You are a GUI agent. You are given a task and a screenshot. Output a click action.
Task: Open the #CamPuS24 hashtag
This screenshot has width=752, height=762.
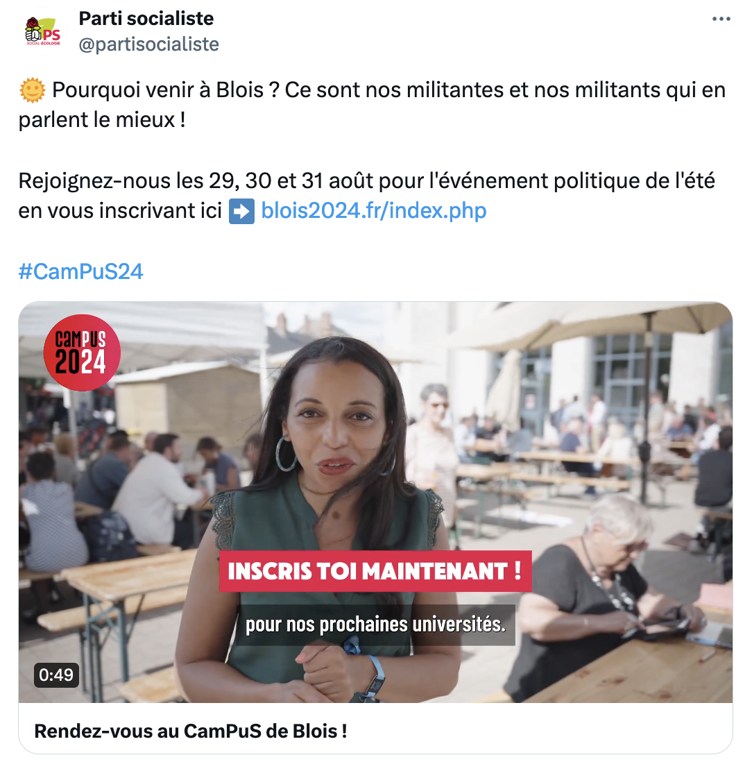point(80,271)
